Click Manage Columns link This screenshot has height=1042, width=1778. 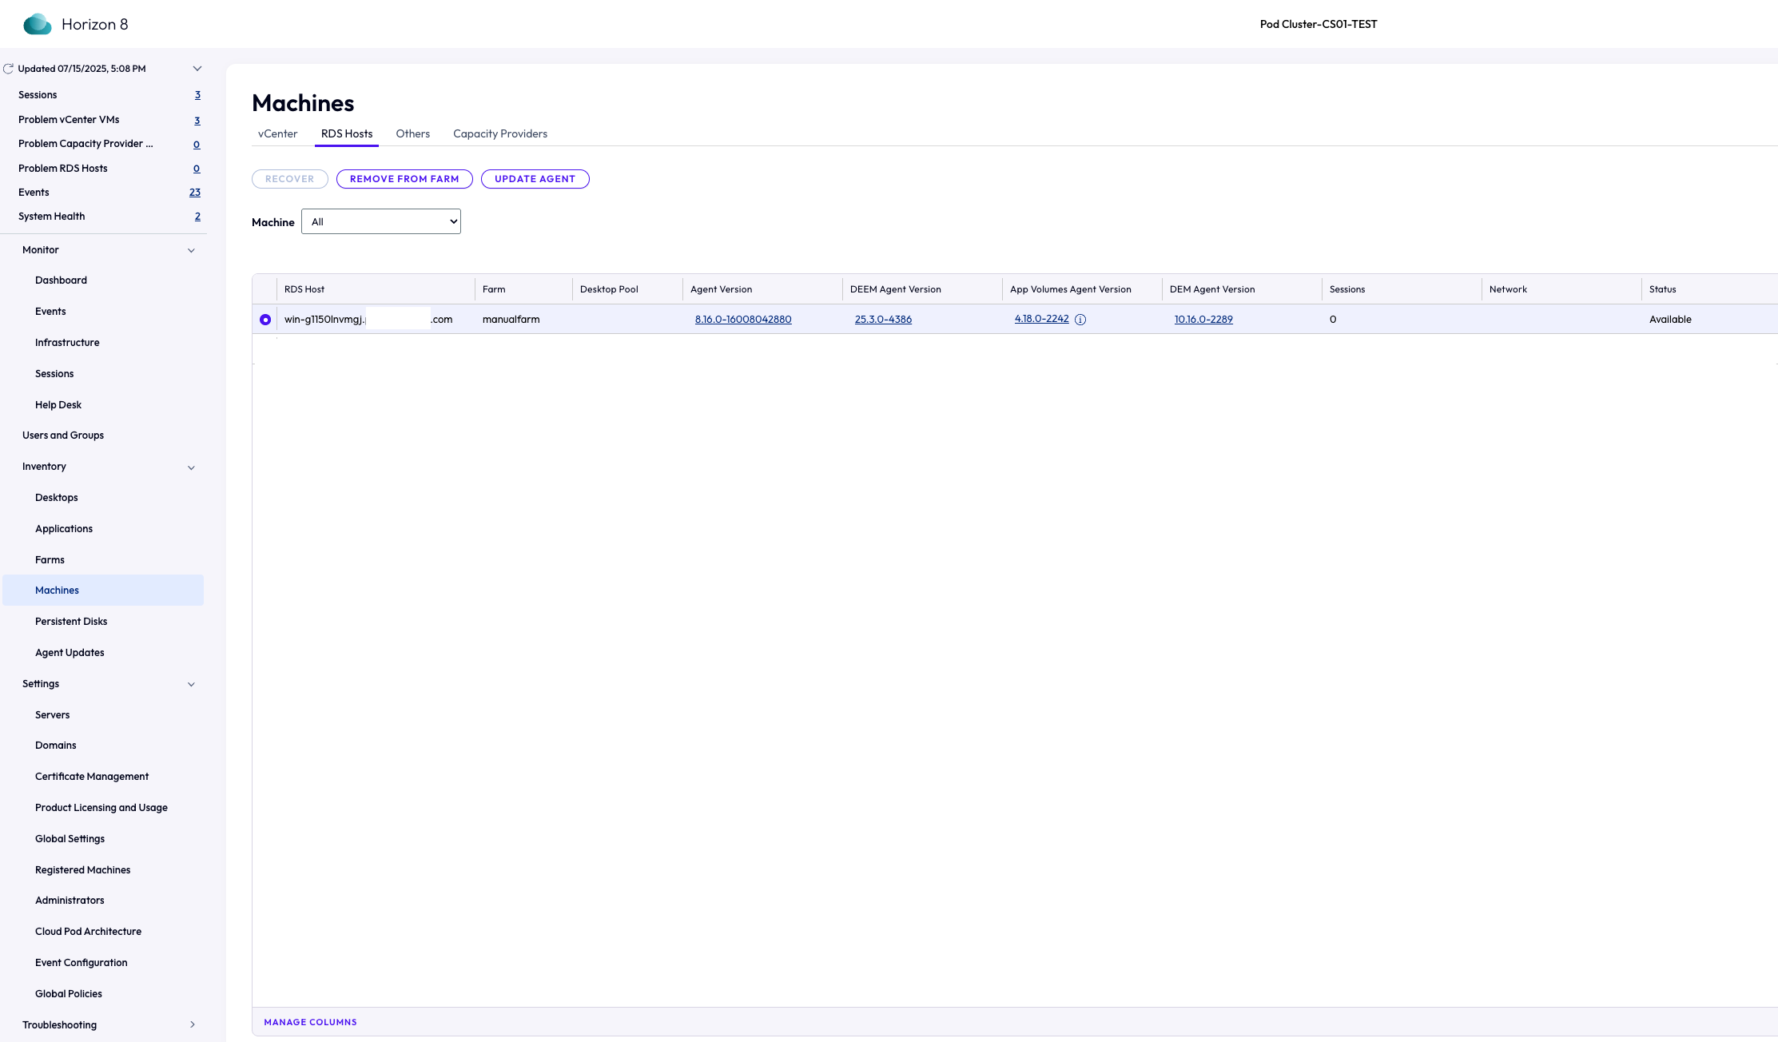310,1022
